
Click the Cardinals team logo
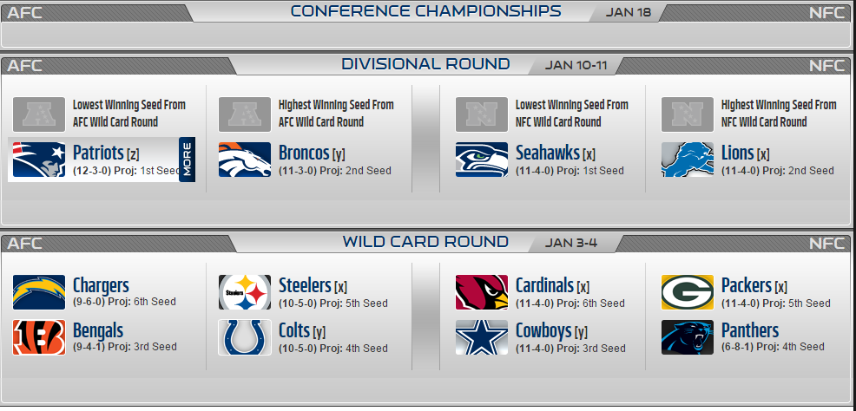(482, 292)
